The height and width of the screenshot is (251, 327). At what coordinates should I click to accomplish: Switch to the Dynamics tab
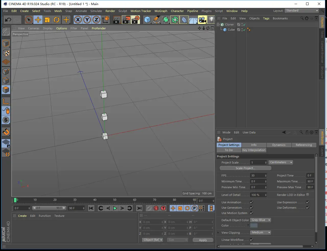coord(279,145)
